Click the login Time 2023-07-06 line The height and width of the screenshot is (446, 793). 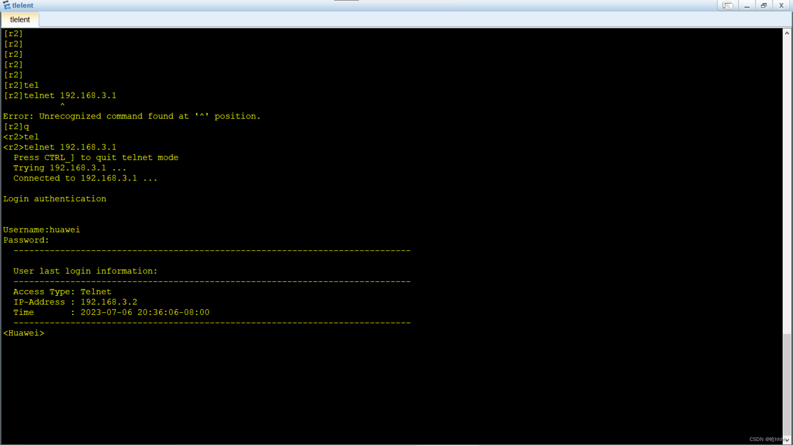(x=112, y=312)
